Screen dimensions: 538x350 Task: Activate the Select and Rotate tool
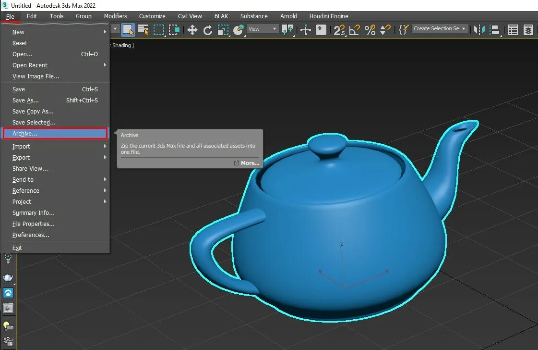pyautogui.click(x=208, y=30)
